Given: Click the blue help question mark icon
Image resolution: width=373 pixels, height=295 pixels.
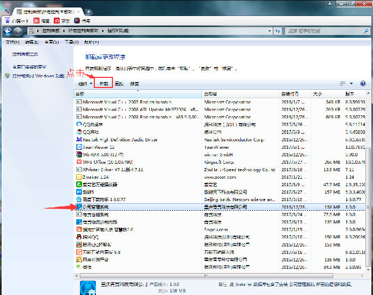Looking at the screenshot, I should click(x=363, y=84).
